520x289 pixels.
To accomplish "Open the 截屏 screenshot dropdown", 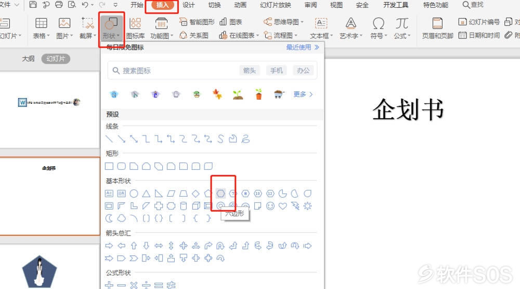I will (88, 28).
